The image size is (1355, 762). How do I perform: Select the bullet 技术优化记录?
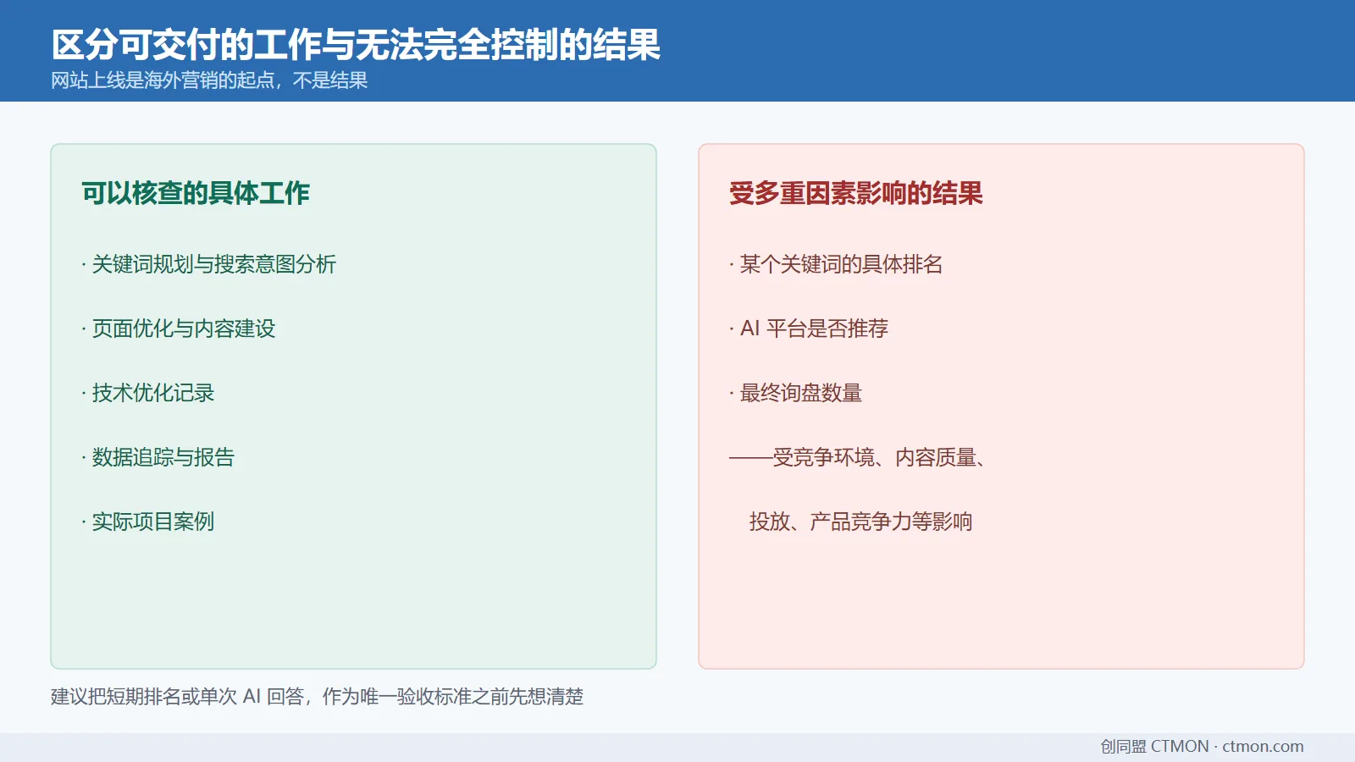pyautogui.click(x=148, y=393)
